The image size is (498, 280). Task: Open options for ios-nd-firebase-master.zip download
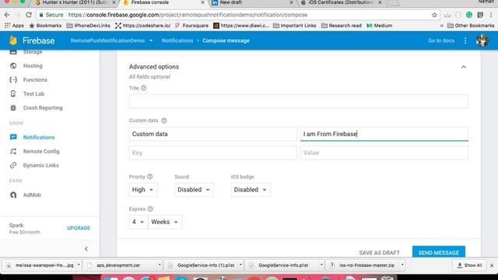pyautogui.click(x=402, y=264)
